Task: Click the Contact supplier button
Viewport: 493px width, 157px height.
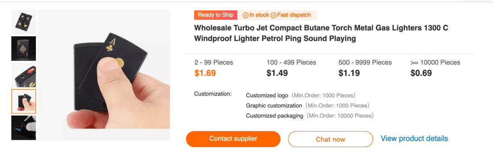Action: (233, 139)
